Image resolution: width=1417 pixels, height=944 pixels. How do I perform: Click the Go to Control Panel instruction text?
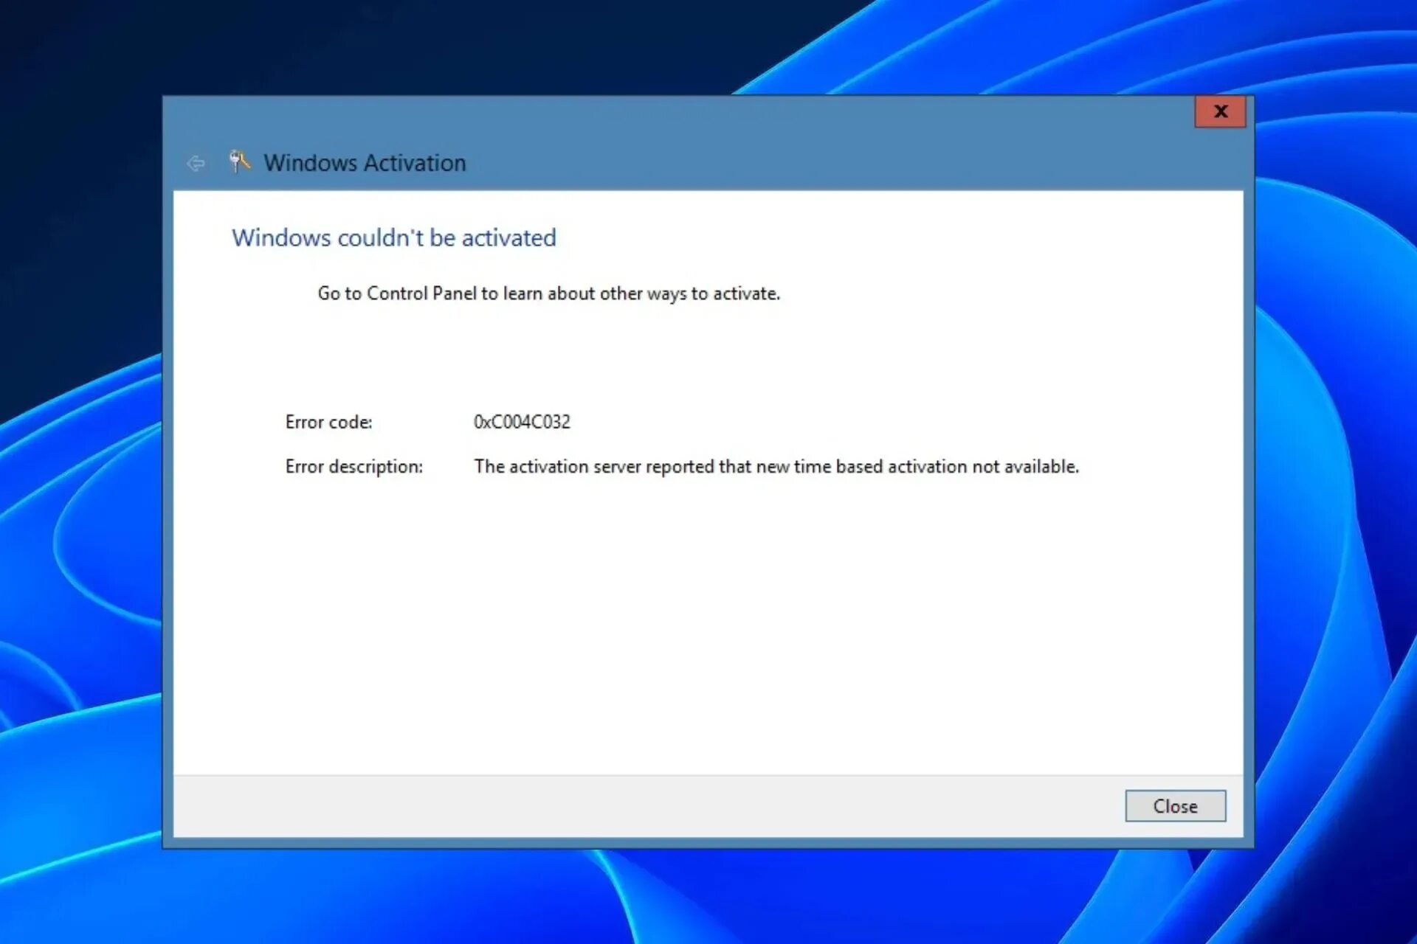pos(548,294)
